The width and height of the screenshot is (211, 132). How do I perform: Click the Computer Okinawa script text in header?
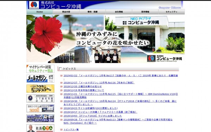click(x=170, y=7)
